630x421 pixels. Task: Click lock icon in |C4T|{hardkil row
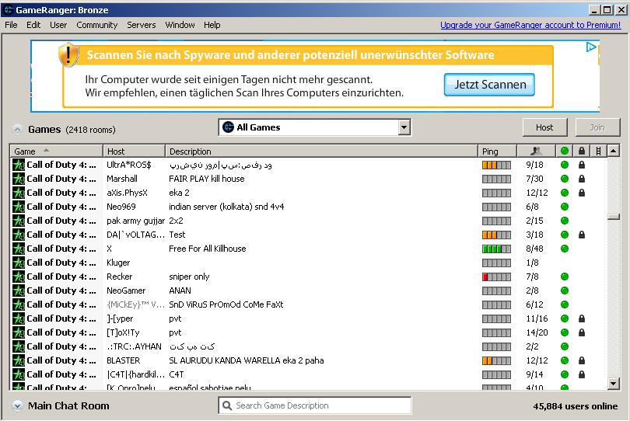click(581, 374)
